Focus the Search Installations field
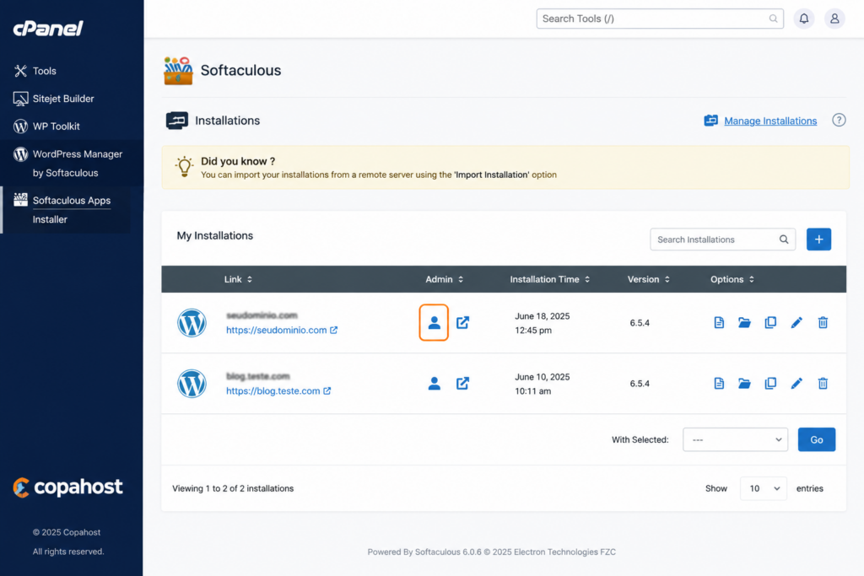The width and height of the screenshot is (864, 576). (722, 240)
